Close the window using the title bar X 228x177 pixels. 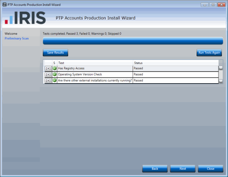pyautogui.click(x=222, y=5)
